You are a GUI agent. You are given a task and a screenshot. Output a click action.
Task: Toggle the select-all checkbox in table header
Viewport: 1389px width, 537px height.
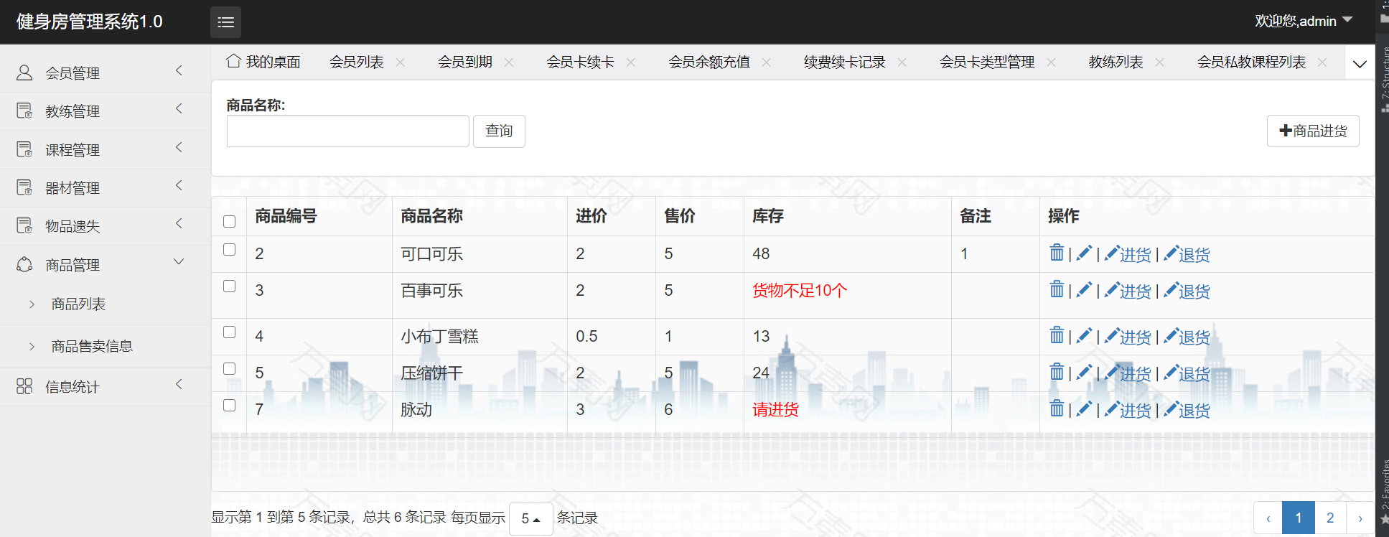(230, 221)
